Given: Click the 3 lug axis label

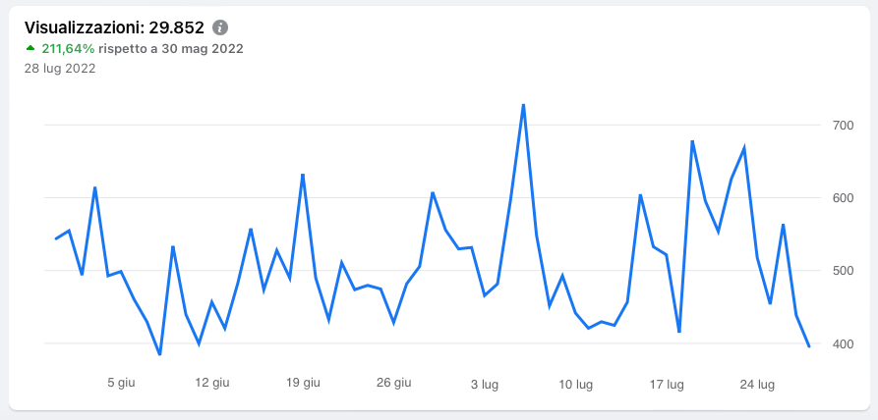Looking at the screenshot, I should [x=485, y=384].
